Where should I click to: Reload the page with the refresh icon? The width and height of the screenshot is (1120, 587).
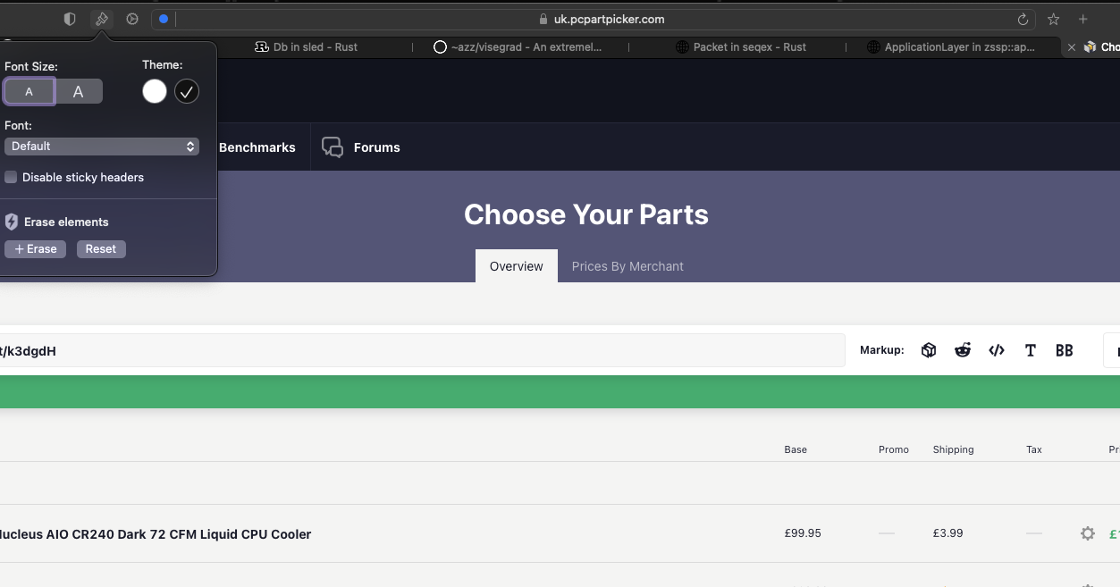tap(1023, 20)
